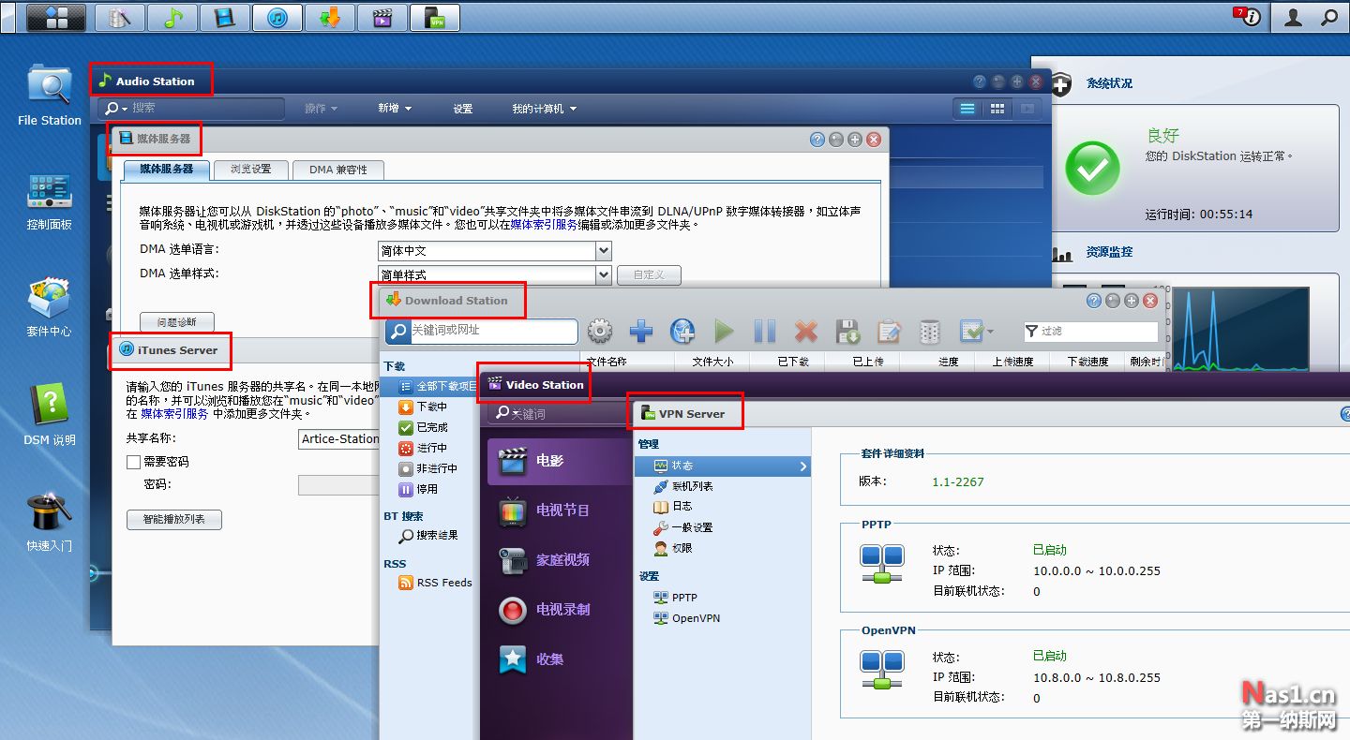This screenshot has height=740, width=1350.
Task: Open the DMA 选单样式 combo box
Action: [494, 274]
